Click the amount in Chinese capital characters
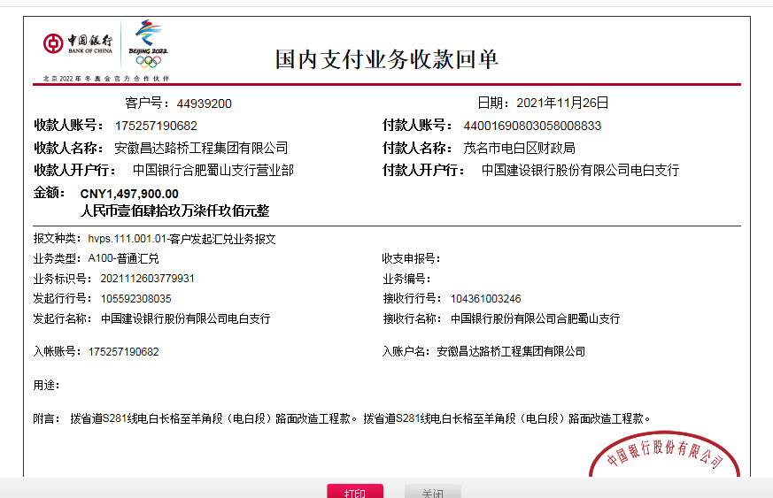 (174, 211)
